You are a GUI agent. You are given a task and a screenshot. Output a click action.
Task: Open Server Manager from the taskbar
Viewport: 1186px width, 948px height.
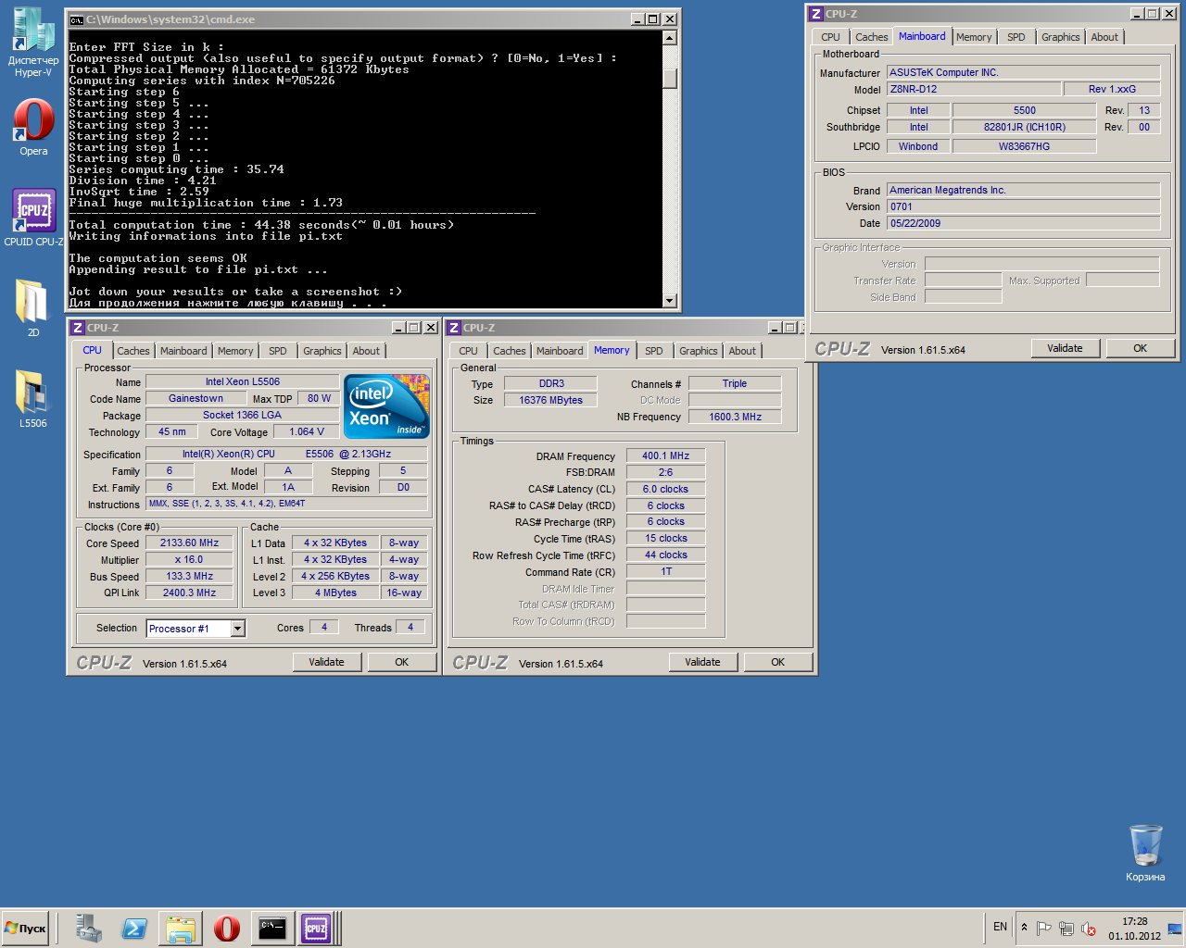(x=89, y=928)
